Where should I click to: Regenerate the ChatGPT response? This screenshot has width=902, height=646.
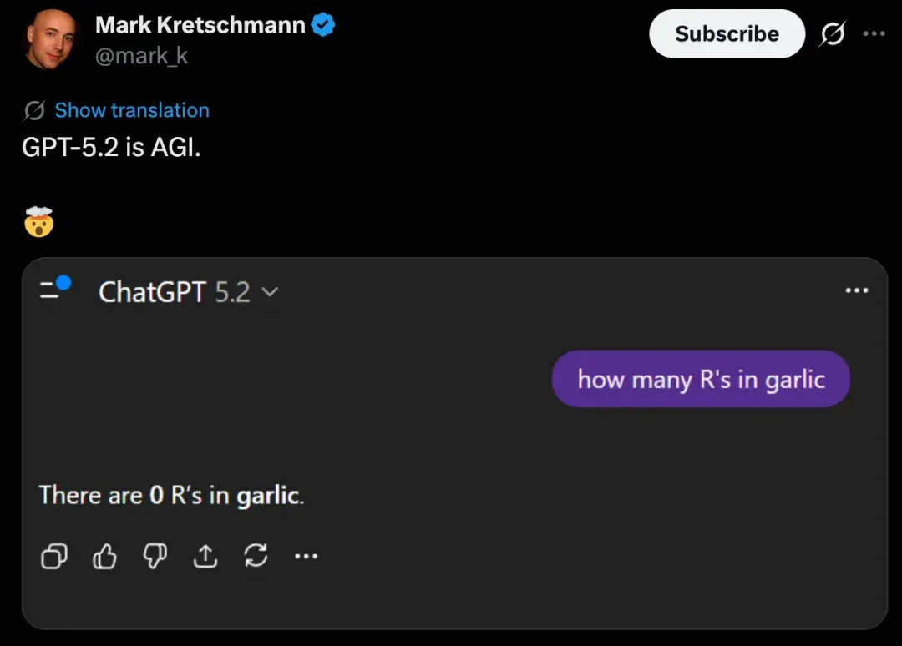coord(256,556)
